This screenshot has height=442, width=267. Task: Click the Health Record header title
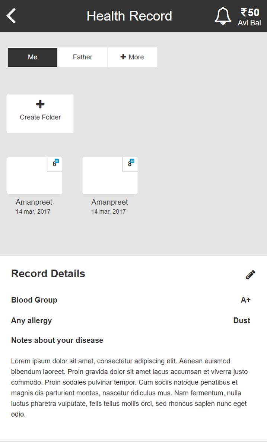129,16
